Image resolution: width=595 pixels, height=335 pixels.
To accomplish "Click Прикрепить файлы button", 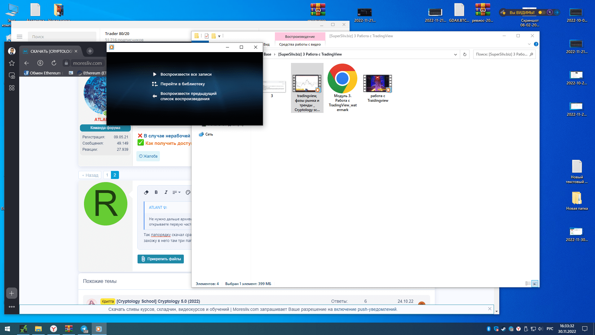I will click(x=161, y=259).
